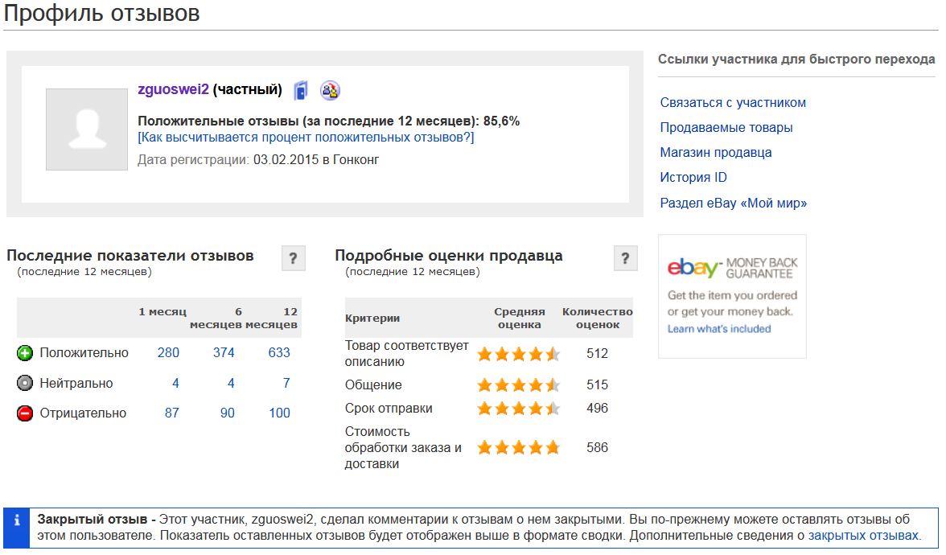Click the gray neutral feedback icon

click(x=25, y=383)
